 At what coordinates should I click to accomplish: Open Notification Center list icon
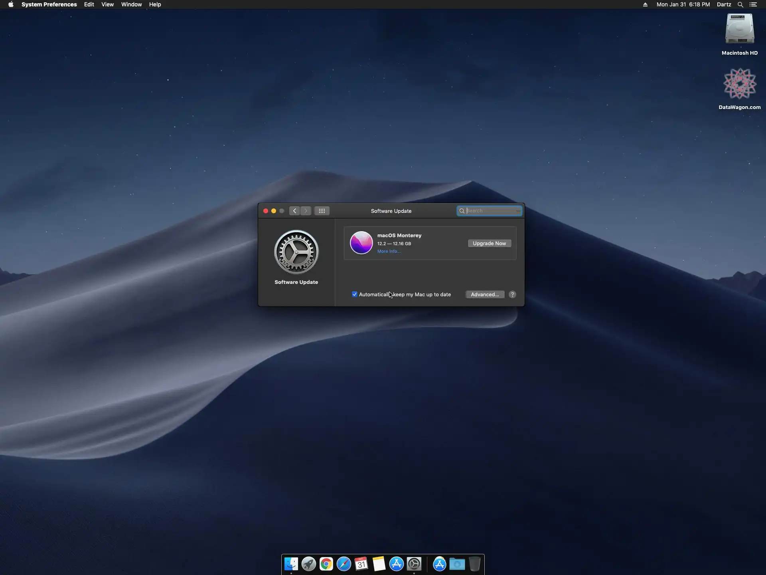[x=753, y=4]
